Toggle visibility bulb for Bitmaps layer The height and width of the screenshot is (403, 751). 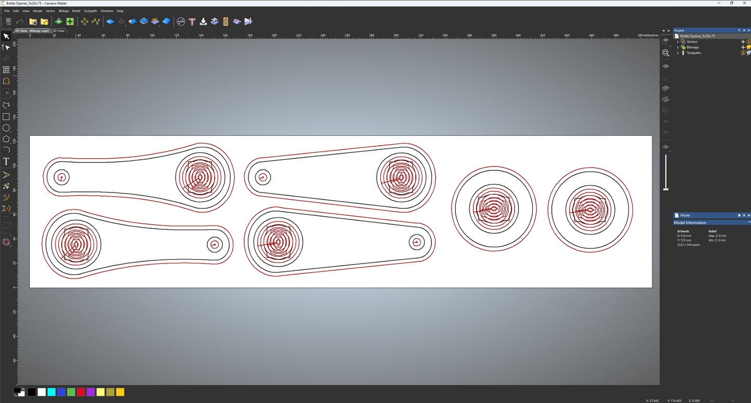[748, 47]
